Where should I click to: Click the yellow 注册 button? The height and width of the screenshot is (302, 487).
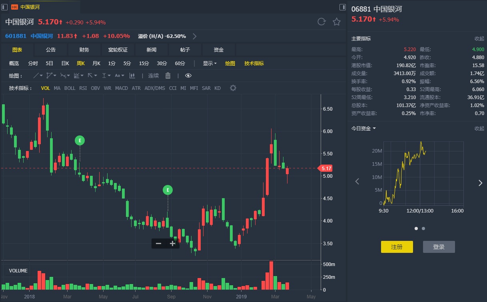[x=397, y=247]
